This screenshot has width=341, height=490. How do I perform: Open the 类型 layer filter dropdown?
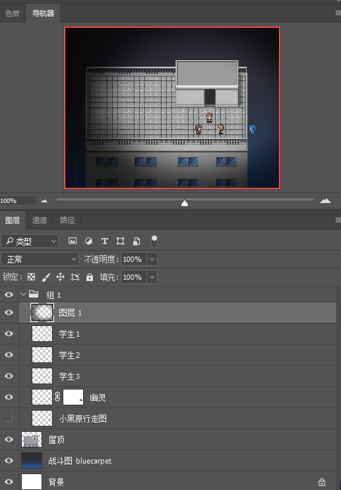(x=30, y=241)
